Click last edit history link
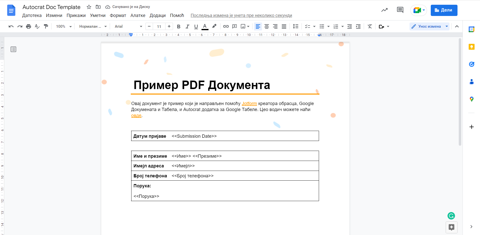The height and width of the screenshot is (235, 480). [241, 15]
